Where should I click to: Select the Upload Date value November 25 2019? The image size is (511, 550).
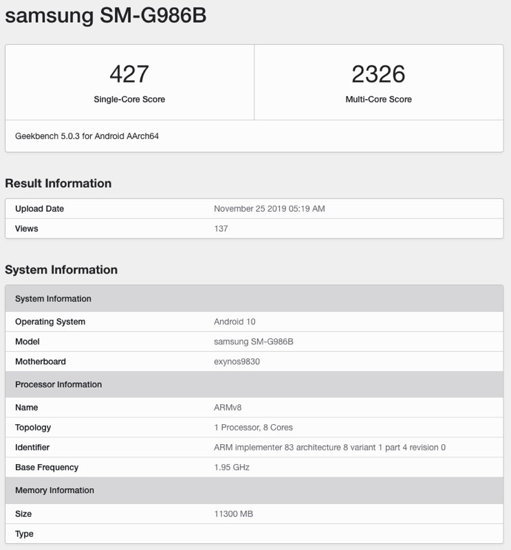[x=269, y=209]
